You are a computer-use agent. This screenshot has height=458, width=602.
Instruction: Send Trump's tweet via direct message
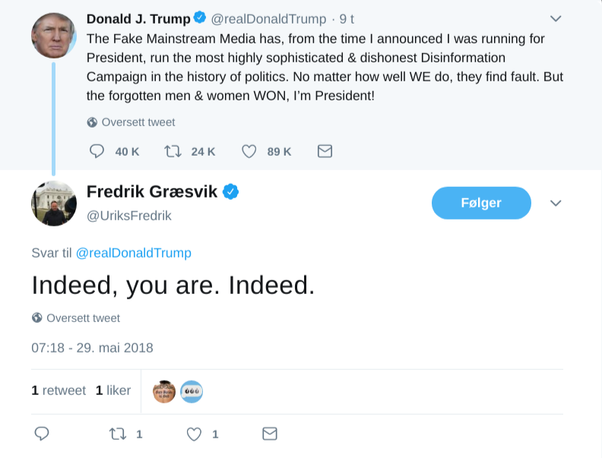[x=325, y=151]
